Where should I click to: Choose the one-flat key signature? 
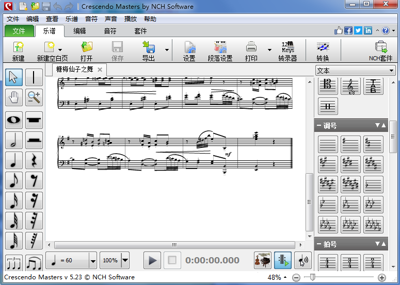click(373, 185)
